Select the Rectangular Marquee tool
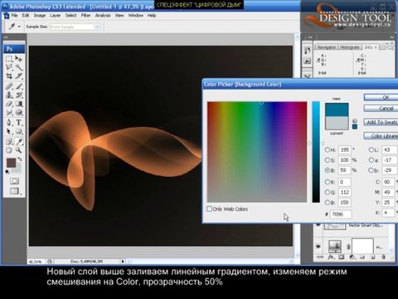 coord(9,59)
